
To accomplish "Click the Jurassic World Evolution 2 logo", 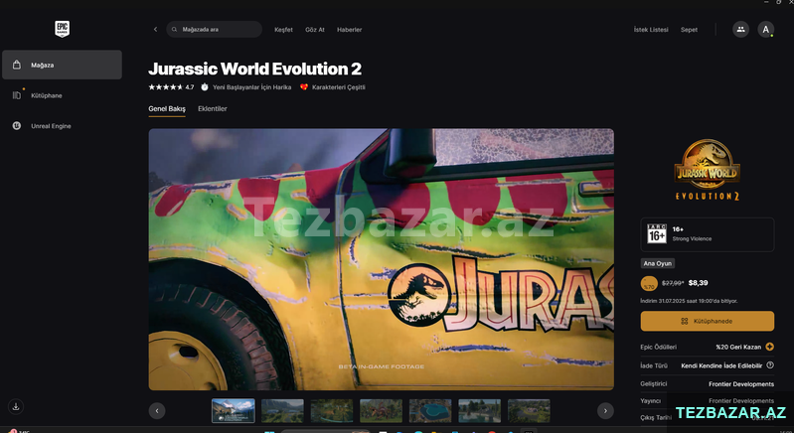I will (x=707, y=170).
